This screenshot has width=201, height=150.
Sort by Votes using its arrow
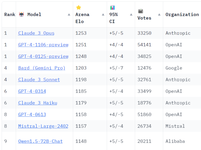[159, 14]
